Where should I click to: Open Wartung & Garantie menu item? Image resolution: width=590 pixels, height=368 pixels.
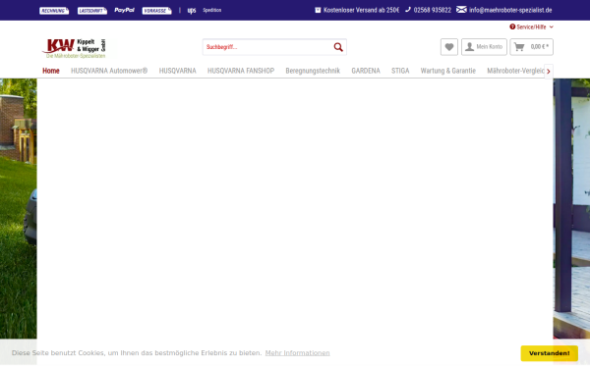[x=448, y=71]
